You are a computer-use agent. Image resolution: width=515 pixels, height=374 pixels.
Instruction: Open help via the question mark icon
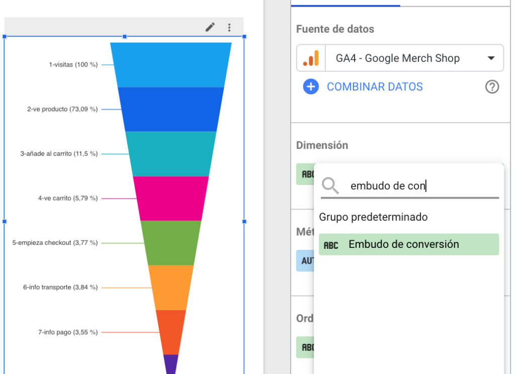492,87
